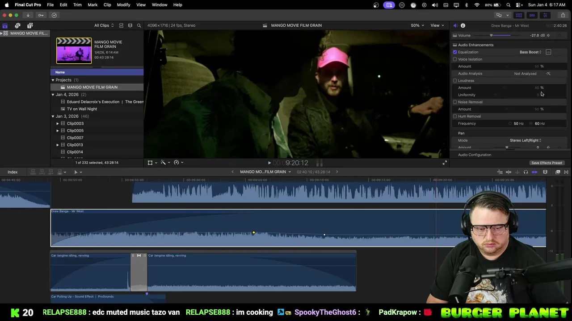Open clip appearance options in timeline
Image resolution: width=572 pixels, height=321 pixels.
[x=545, y=172]
